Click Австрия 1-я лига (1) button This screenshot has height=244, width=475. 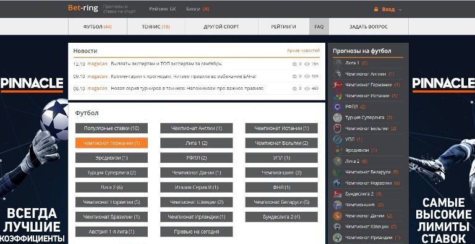click(111, 232)
